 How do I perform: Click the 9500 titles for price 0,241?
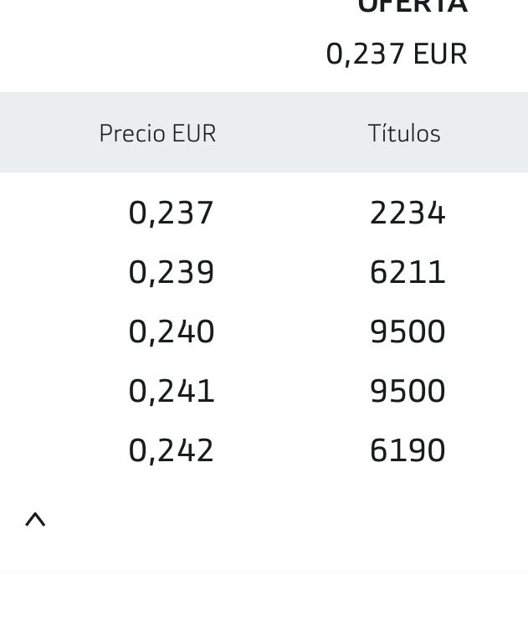pos(408,391)
